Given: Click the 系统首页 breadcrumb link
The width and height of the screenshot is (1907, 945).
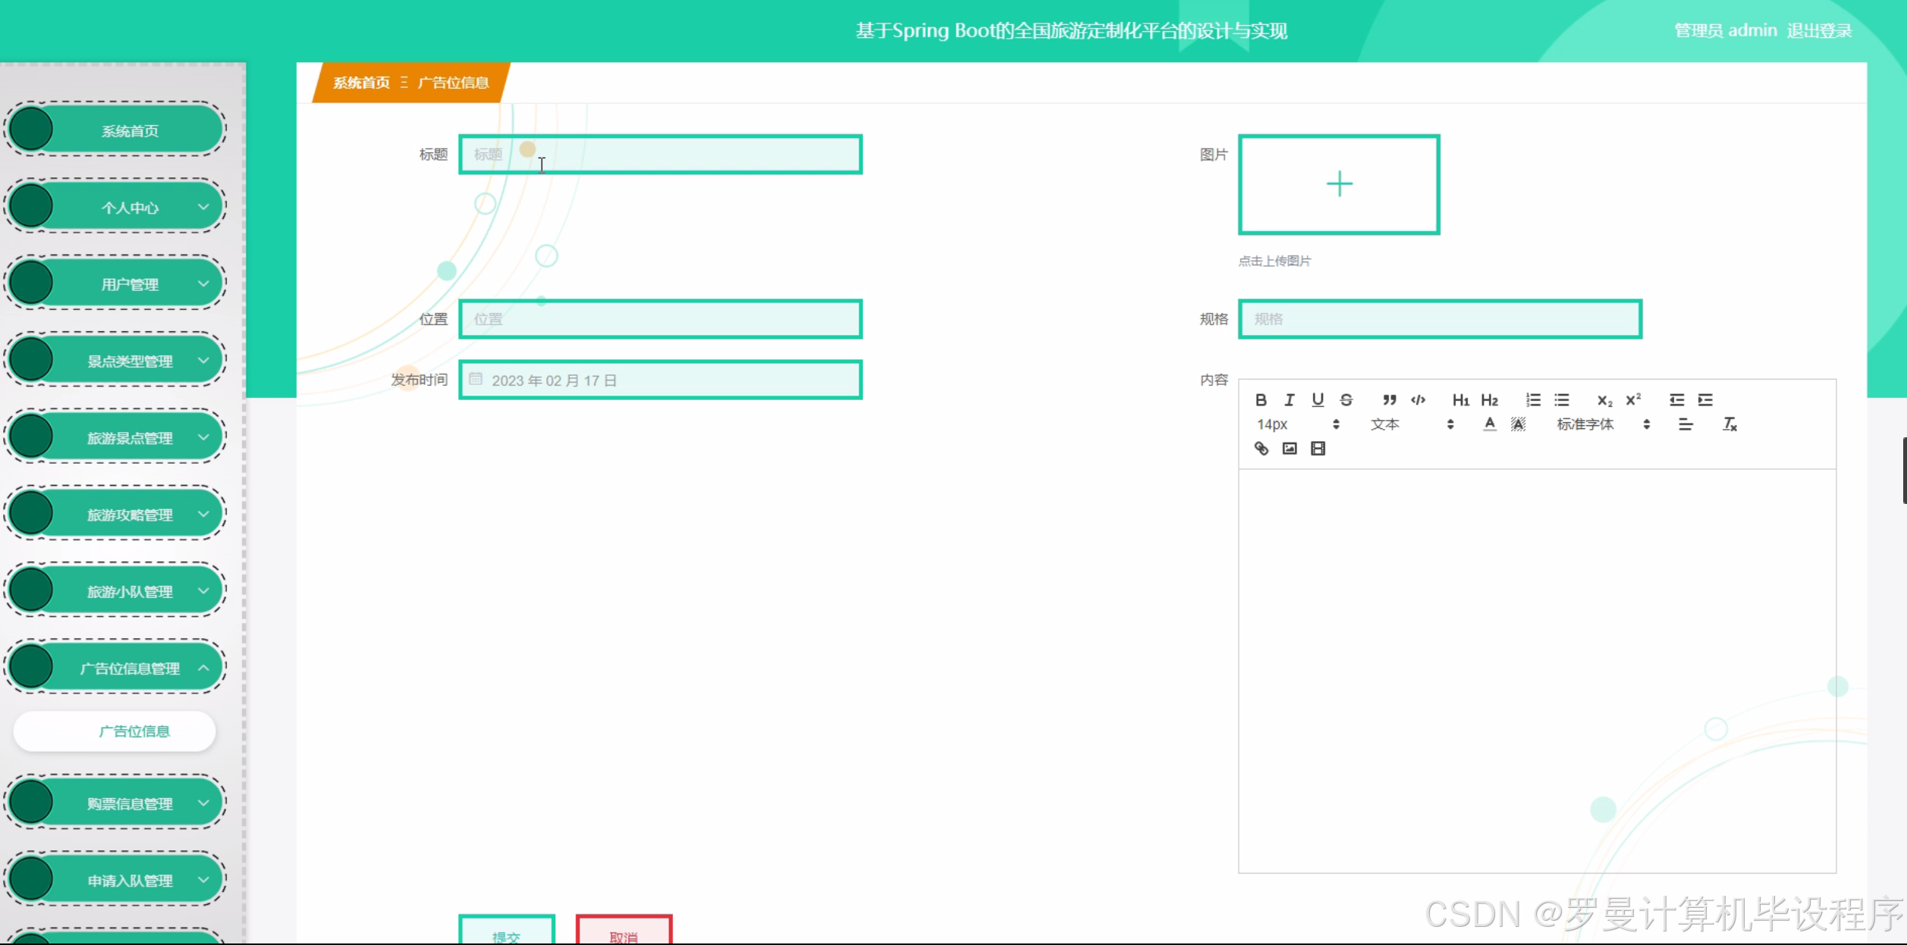Looking at the screenshot, I should 362,83.
